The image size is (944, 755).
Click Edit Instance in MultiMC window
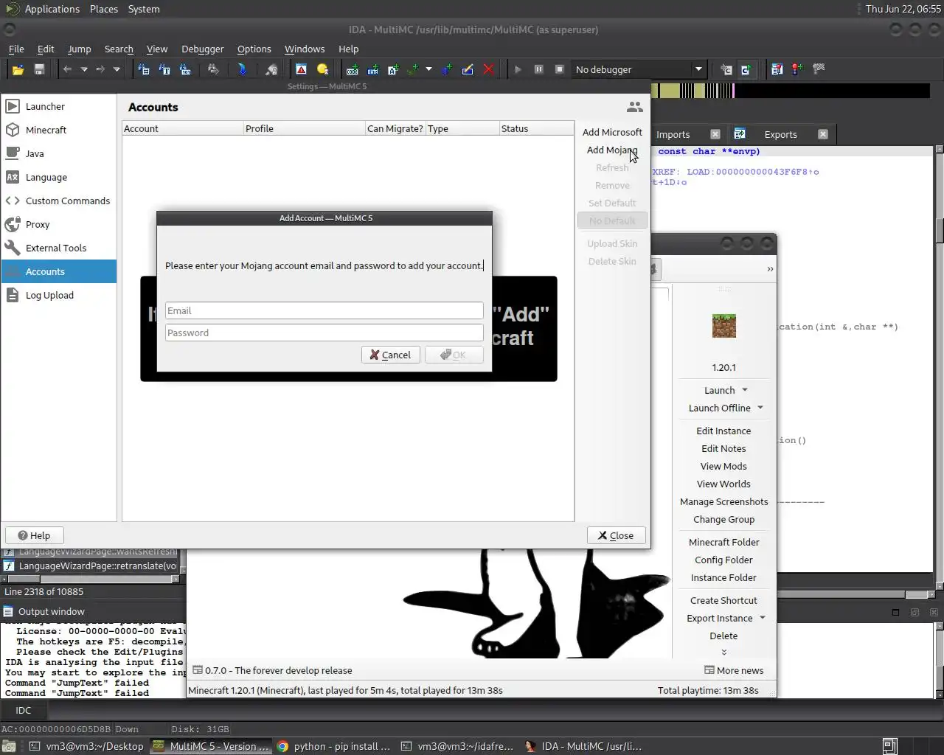coord(723,431)
